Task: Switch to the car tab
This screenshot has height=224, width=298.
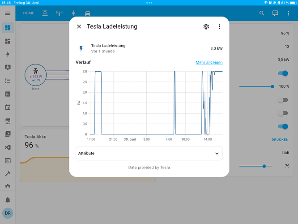Action: pos(88,13)
